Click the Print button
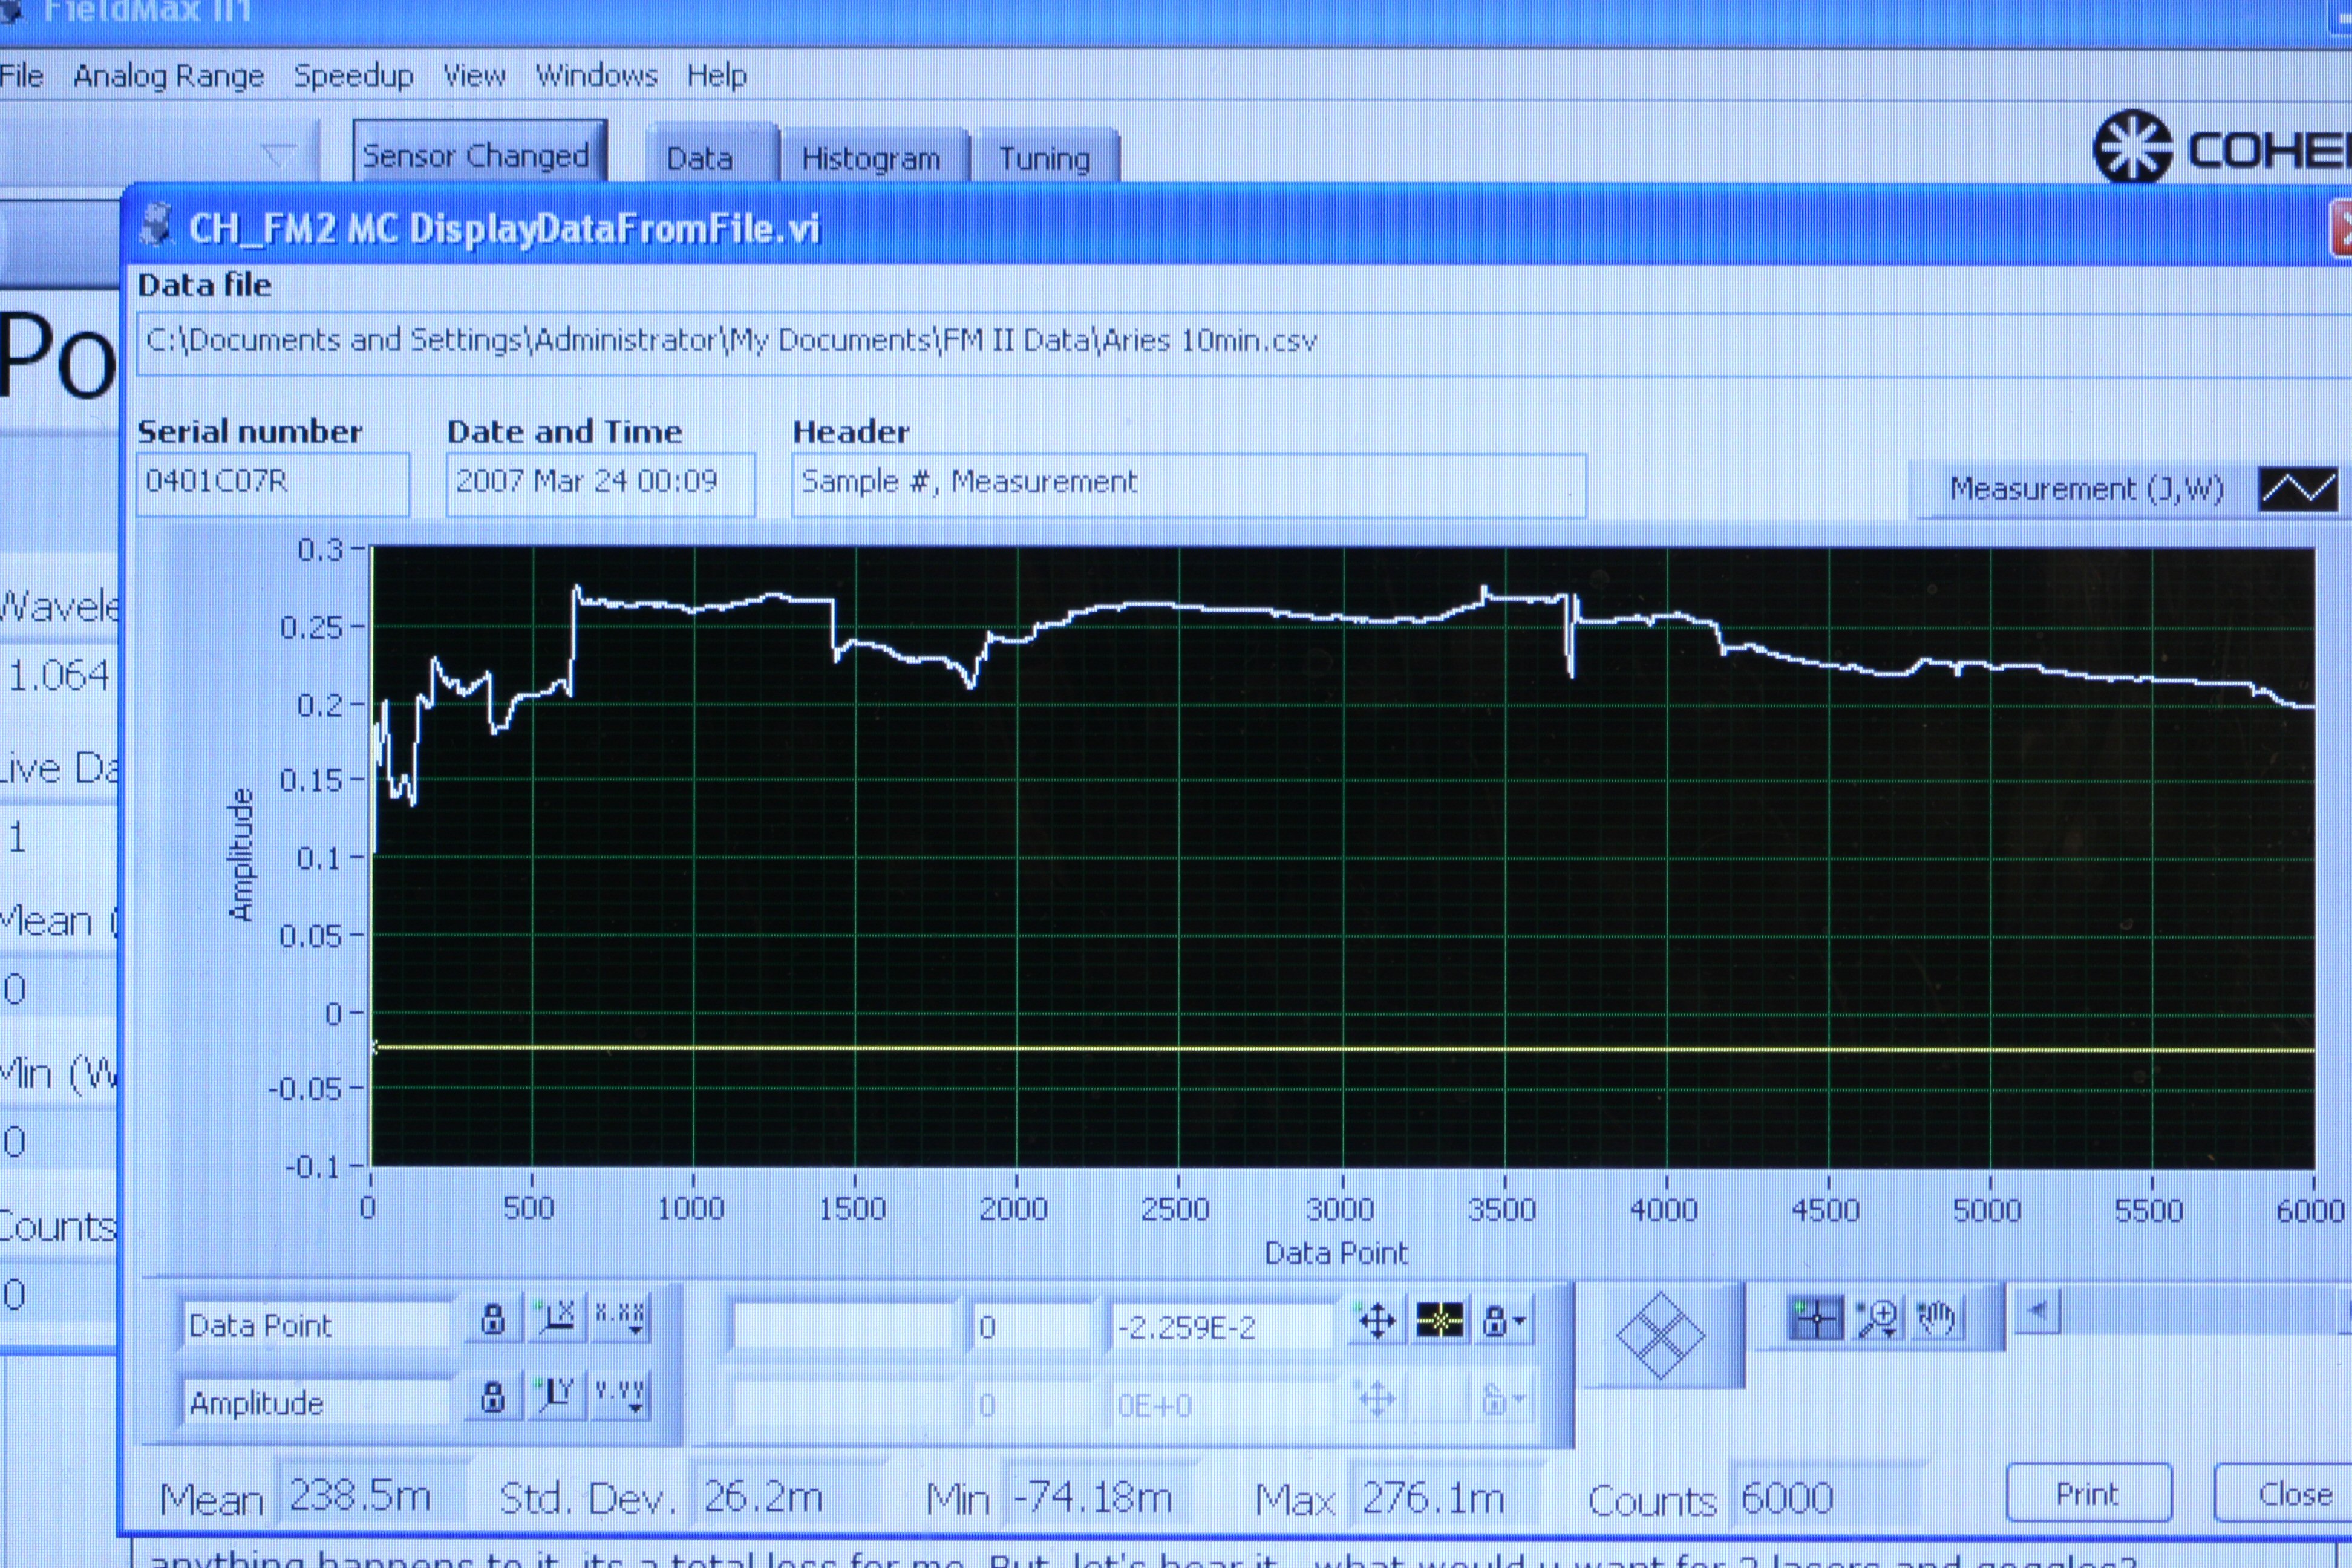The height and width of the screenshot is (1568, 2352). 2088,1494
